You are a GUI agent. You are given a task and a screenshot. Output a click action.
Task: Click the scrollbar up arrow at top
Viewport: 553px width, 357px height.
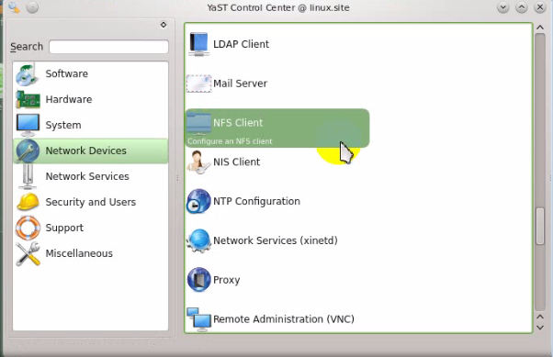tap(540, 28)
